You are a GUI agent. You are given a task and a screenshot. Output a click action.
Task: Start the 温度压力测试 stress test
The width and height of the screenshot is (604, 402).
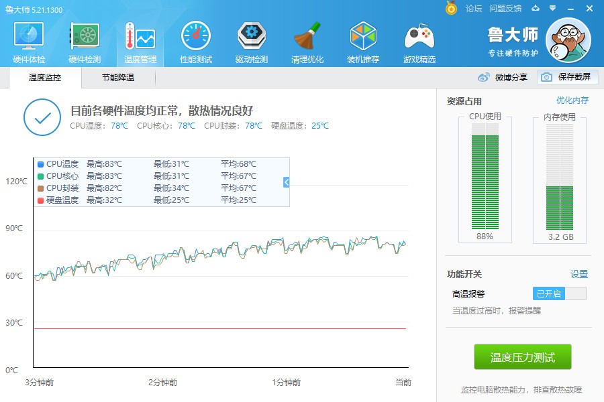(523, 357)
